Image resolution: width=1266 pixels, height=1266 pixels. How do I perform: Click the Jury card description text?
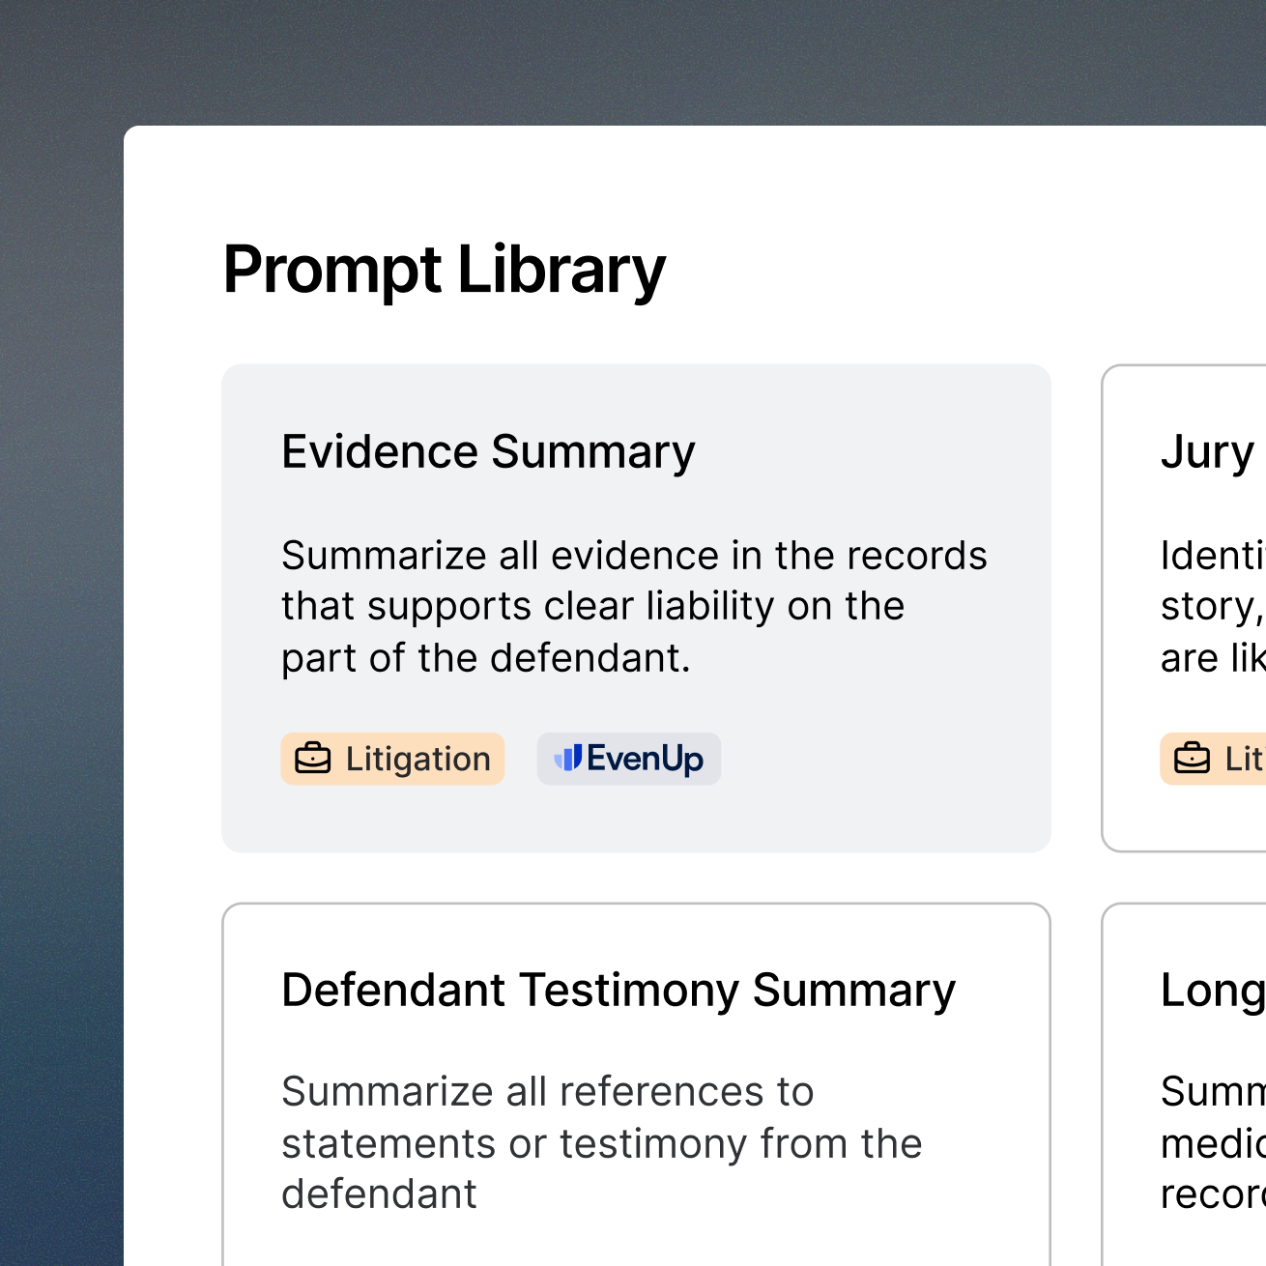click(1212, 606)
